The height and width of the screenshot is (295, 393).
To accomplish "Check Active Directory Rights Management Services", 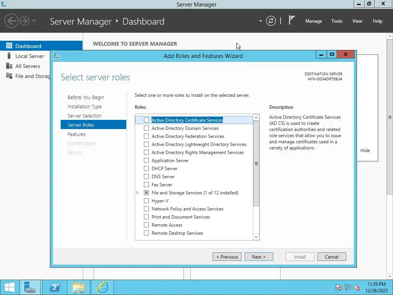I will tap(146, 152).
